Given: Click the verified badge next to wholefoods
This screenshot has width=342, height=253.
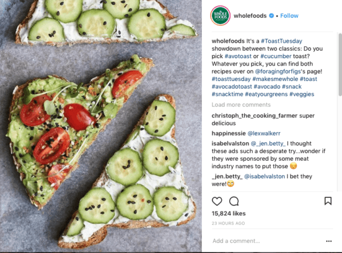Looking at the screenshot, I should point(271,16).
